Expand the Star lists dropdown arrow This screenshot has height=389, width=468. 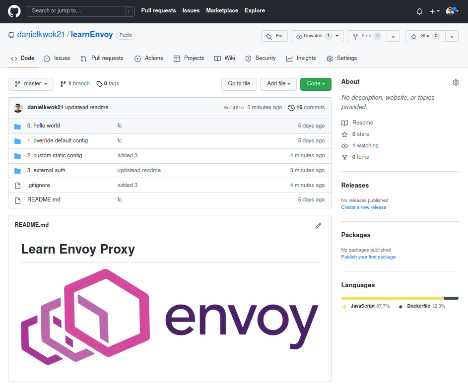point(452,36)
